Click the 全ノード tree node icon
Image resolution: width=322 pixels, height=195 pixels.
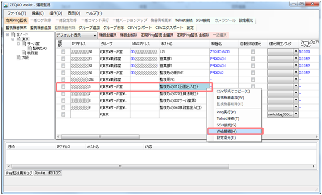pos(13,34)
